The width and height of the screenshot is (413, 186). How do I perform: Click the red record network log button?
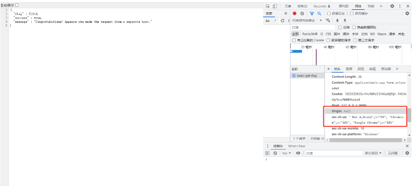[x=295, y=13]
